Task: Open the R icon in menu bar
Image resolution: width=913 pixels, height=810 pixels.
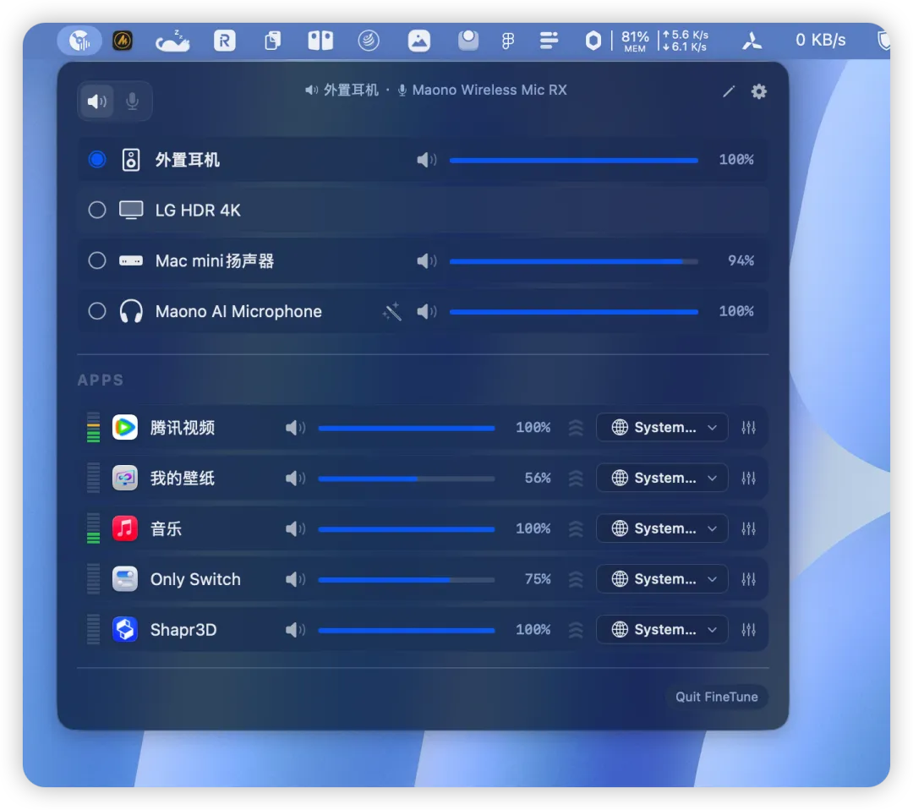Action: [x=224, y=41]
